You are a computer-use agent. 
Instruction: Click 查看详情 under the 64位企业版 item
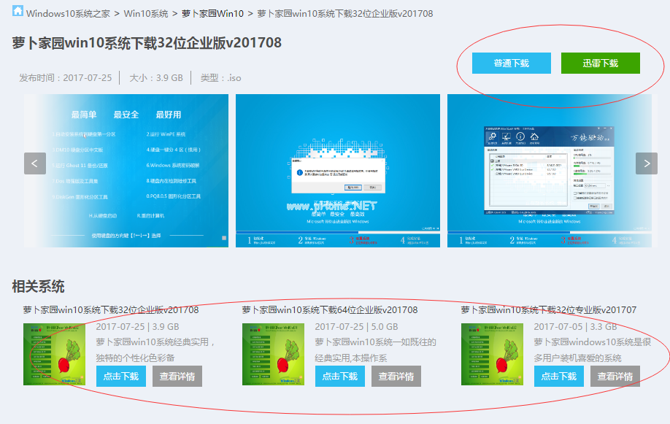pos(398,377)
